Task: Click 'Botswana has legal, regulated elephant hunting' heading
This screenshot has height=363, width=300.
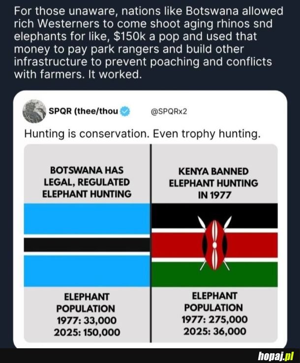Action: pos(87,182)
